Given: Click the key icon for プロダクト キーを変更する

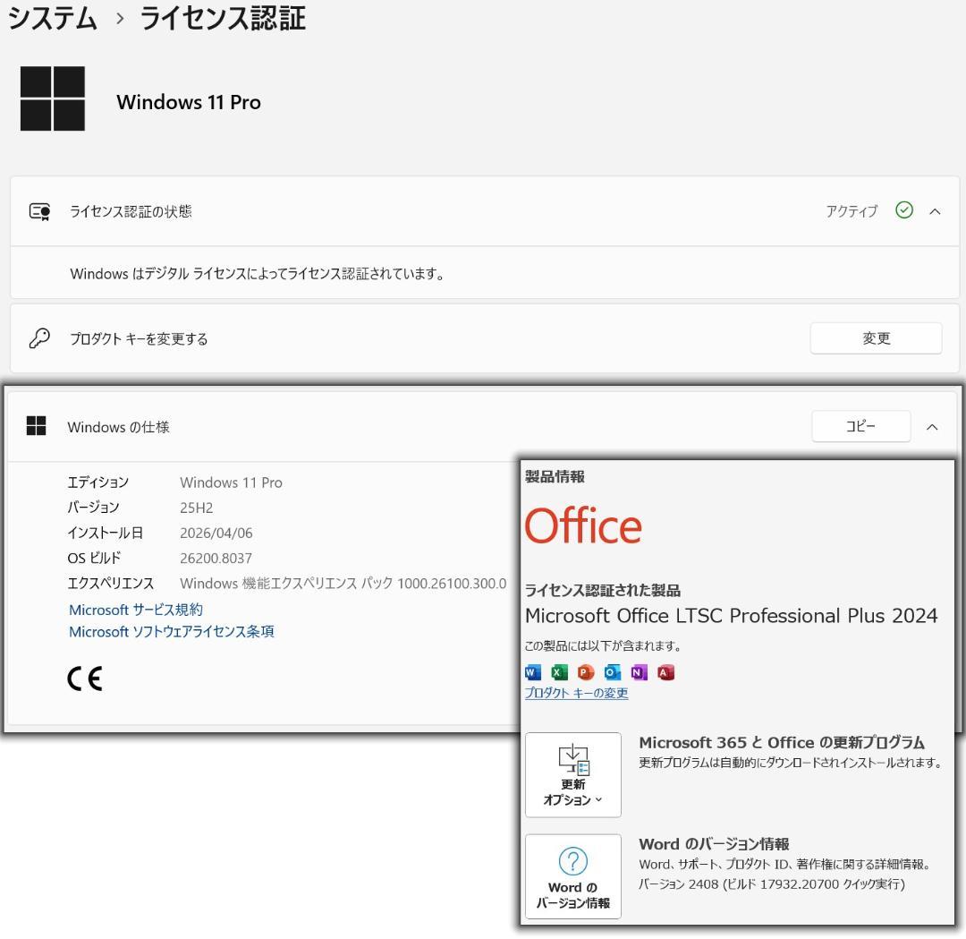Looking at the screenshot, I should (39, 337).
